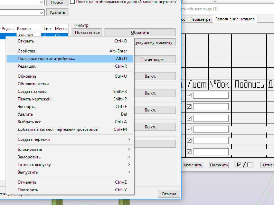The height and width of the screenshot is (205, 274).
Task: Sort list by the Размер column header
Action: (28, 29)
